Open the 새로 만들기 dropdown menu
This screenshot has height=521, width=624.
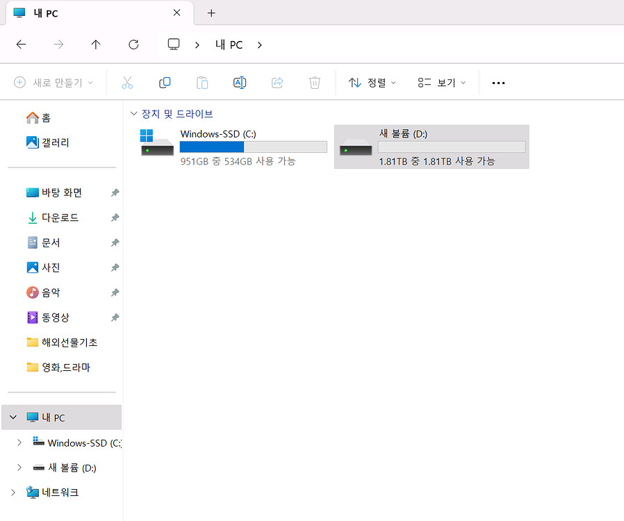(54, 83)
